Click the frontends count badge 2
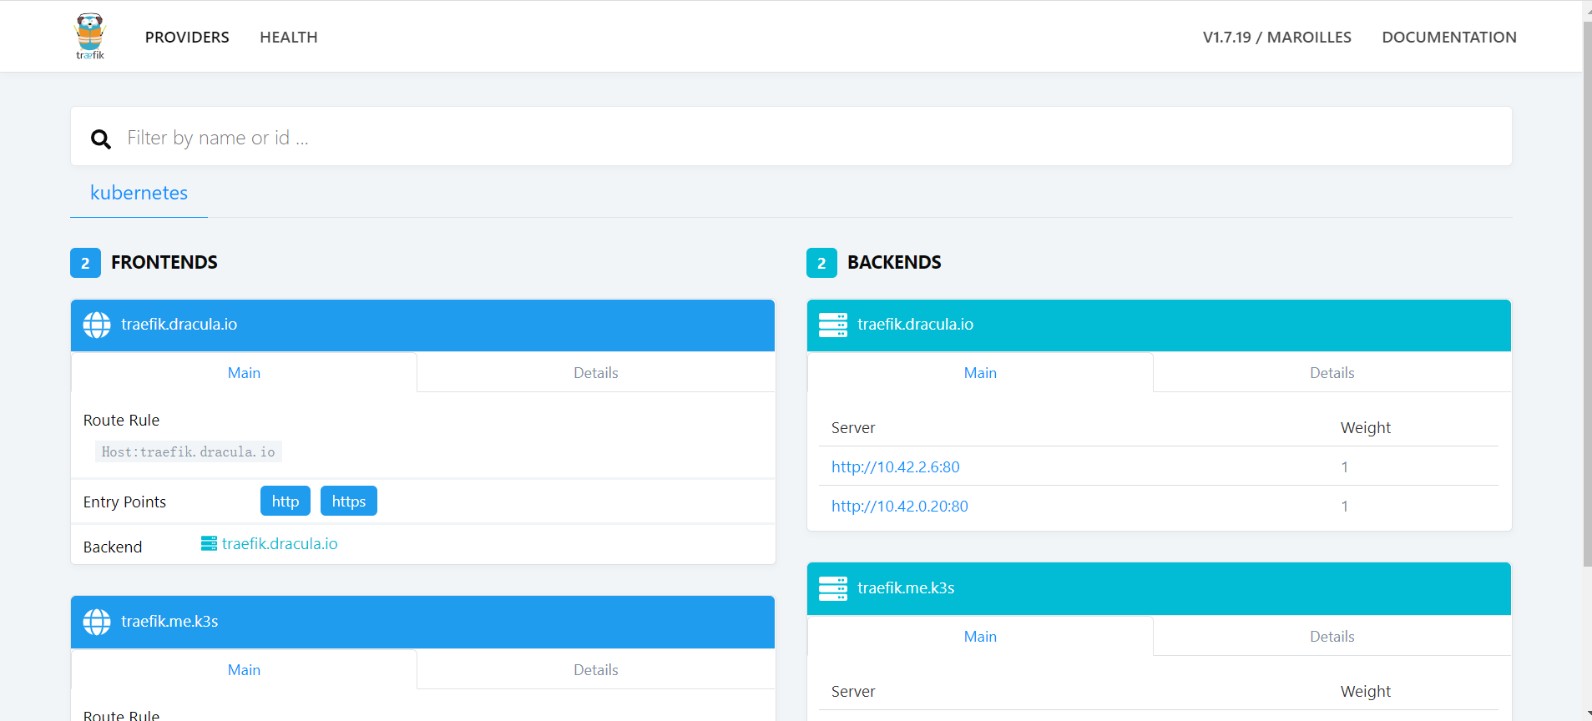The image size is (1592, 721). (85, 263)
